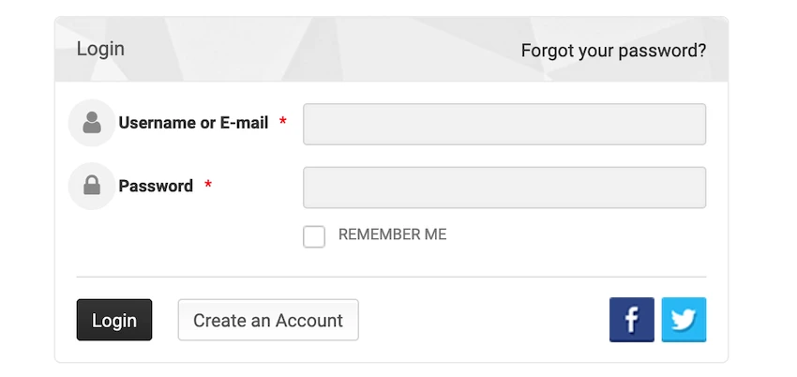
Task: Select the white bird on the light-blue square
Action: pyautogui.click(x=684, y=320)
